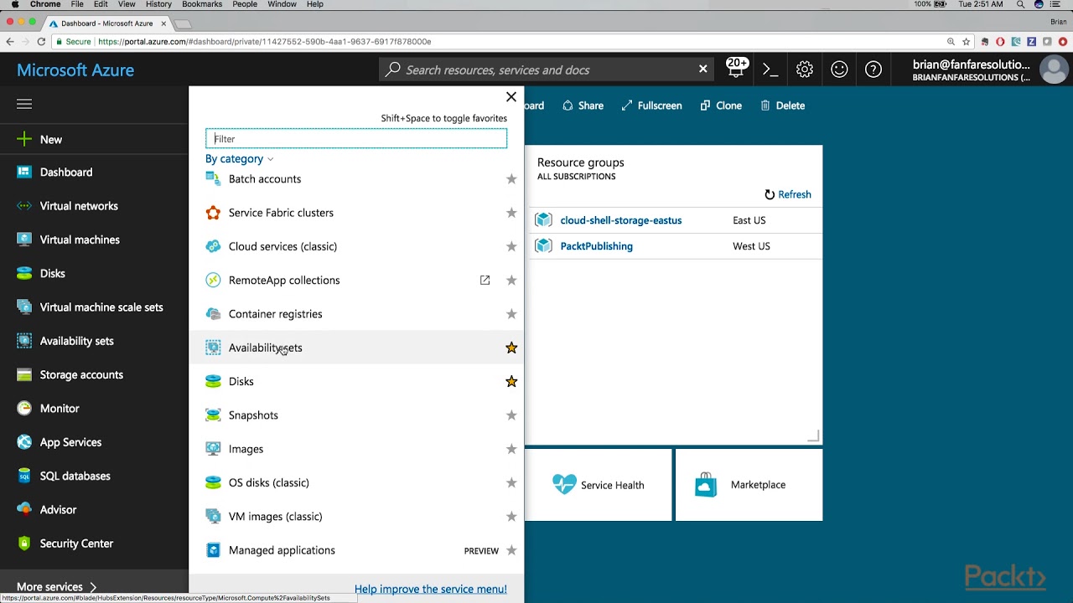Clear the search box with the X
This screenshot has width=1073, height=603.
[x=702, y=69]
